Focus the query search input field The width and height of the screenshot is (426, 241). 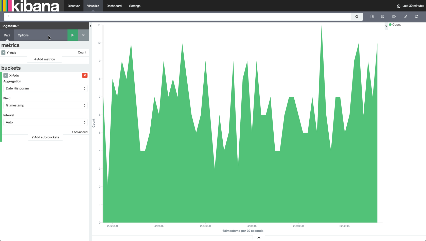point(177,17)
